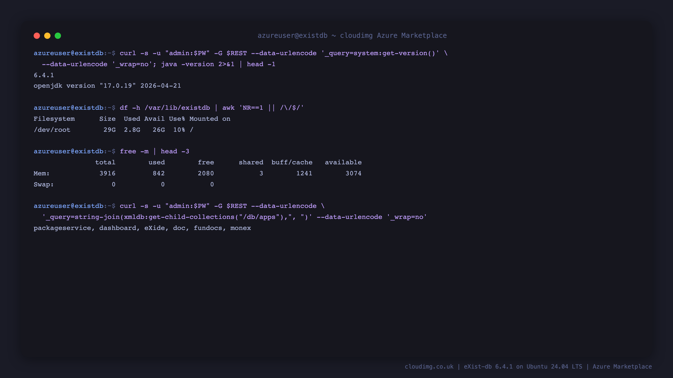
Task: Click the '/dev/root' filesystem entry
Action: [x=52, y=130]
